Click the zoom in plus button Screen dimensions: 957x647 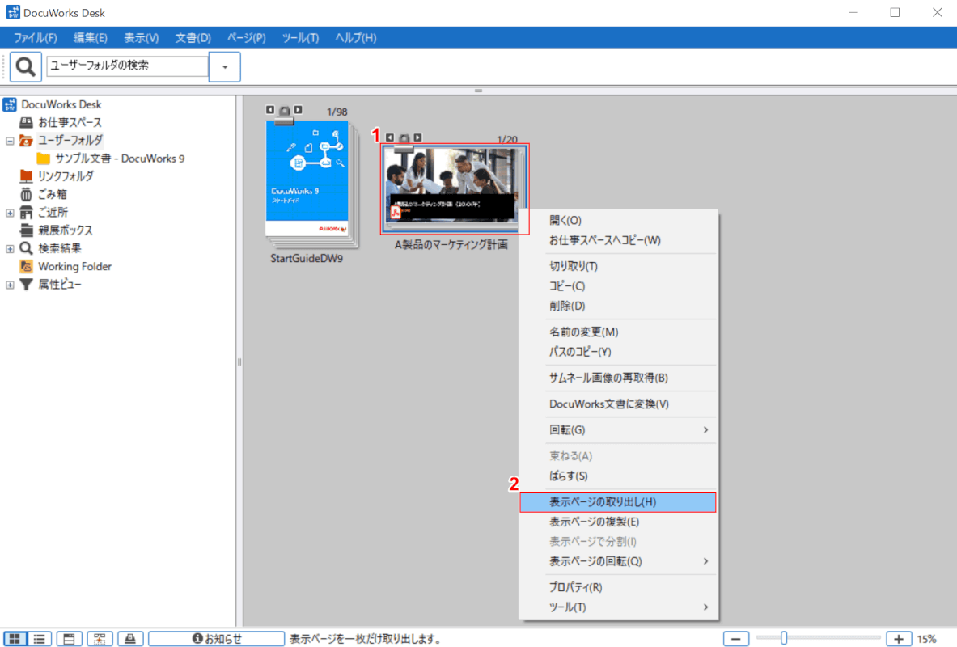click(899, 639)
